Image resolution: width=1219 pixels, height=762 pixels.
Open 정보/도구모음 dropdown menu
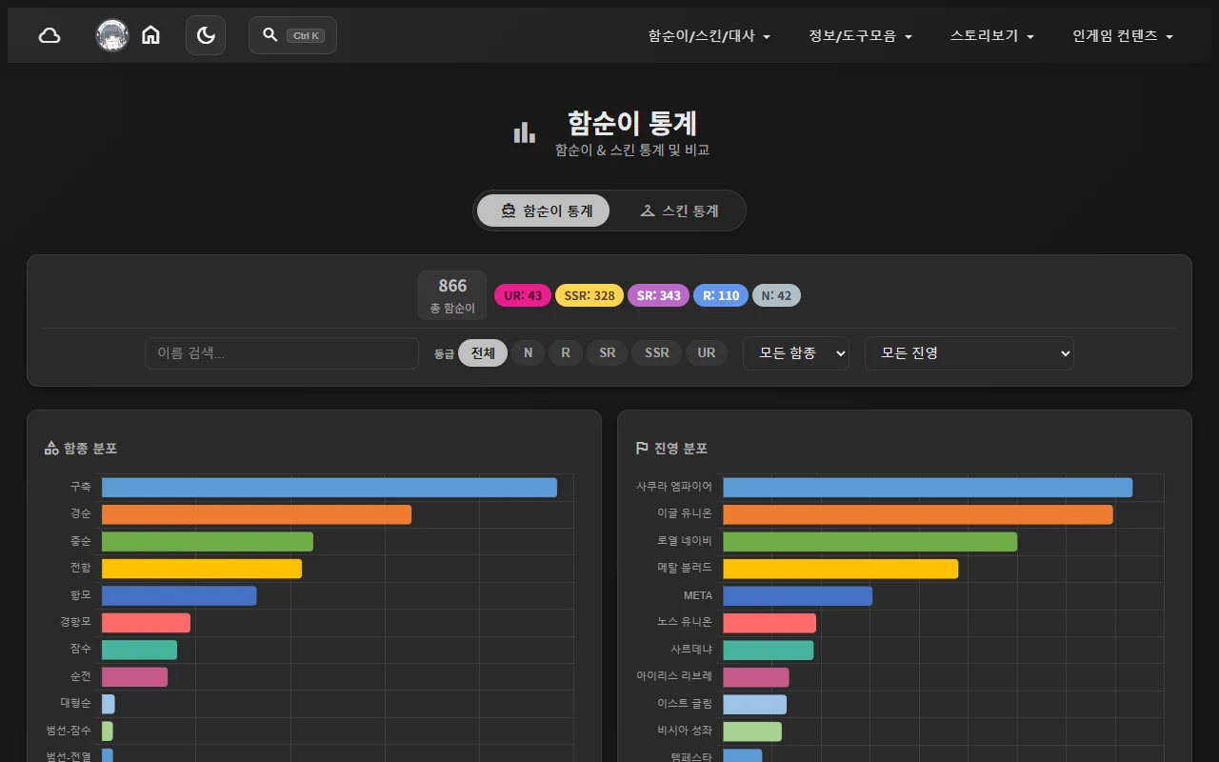(x=861, y=35)
